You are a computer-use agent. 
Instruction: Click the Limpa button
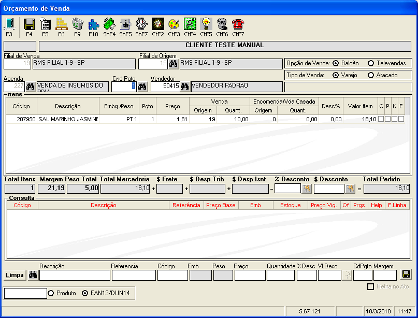pos(15,275)
